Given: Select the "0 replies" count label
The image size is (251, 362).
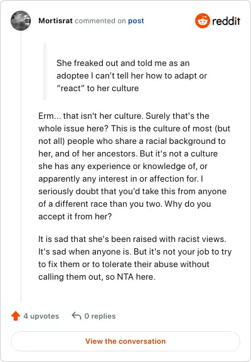Looking at the screenshot, I should (100, 316).
